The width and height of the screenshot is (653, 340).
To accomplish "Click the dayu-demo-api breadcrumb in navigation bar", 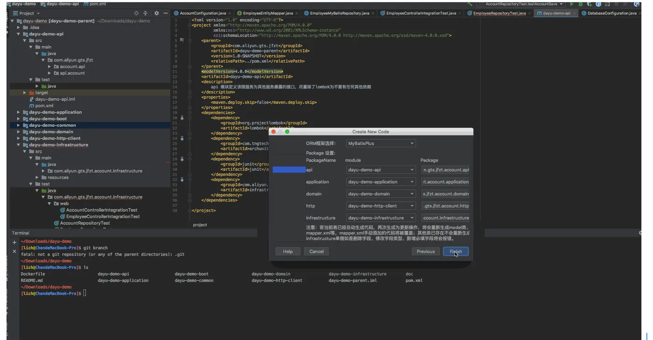I will 60,4.
